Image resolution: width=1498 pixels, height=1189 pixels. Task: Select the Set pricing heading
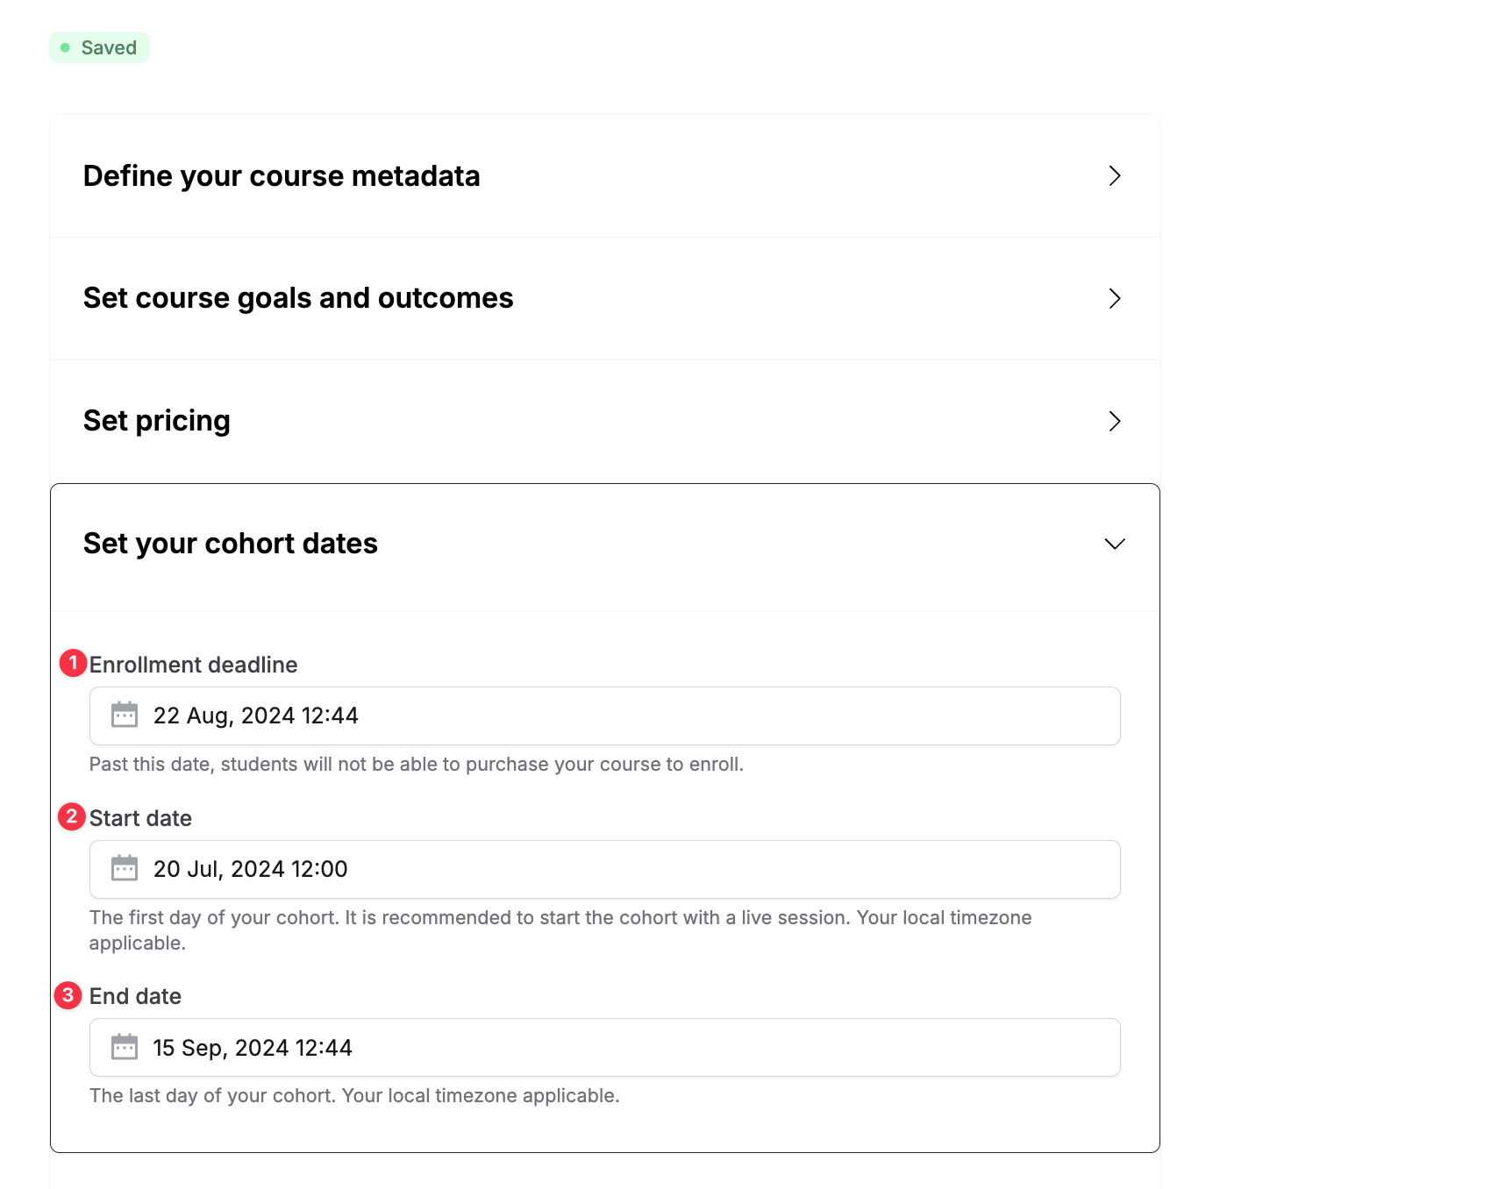tap(157, 422)
